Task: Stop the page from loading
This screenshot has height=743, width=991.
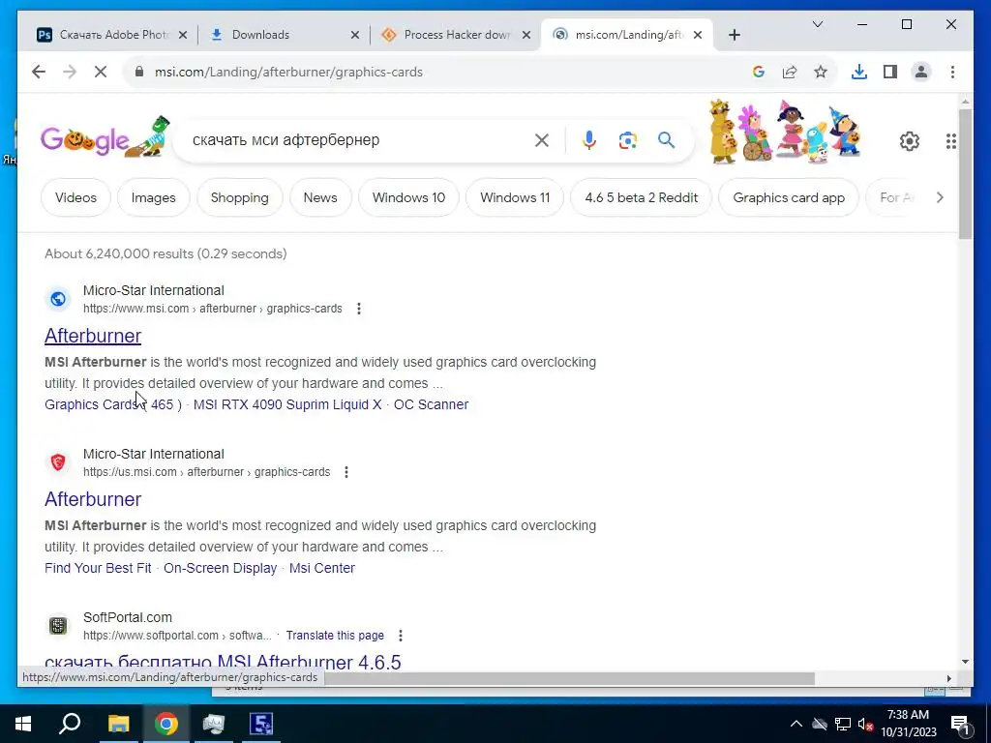Action: click(x=101, y=72)
